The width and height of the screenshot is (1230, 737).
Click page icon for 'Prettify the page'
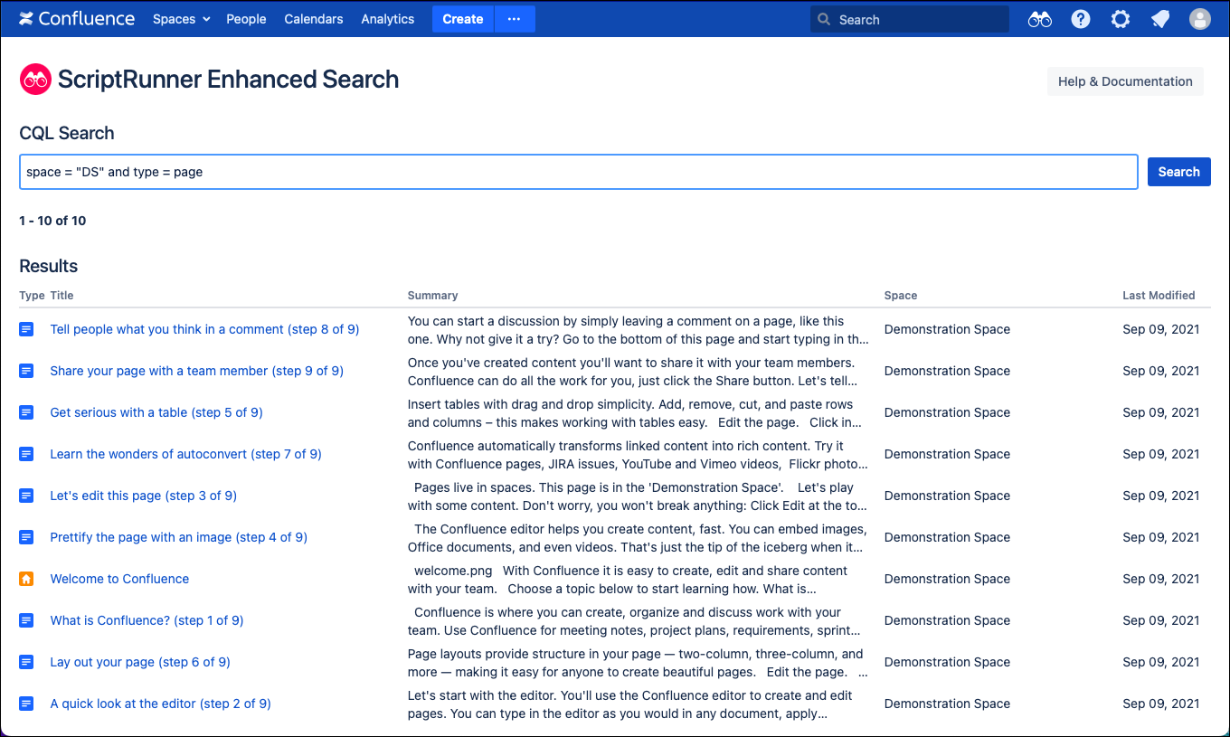(26, 537)
